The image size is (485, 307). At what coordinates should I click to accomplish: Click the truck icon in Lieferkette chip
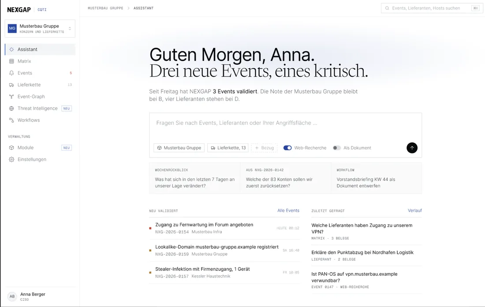(213, 148)
